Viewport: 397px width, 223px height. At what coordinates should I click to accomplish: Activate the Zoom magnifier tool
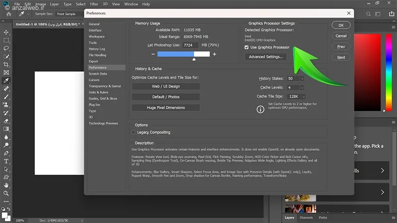click(x=6, y=193)
